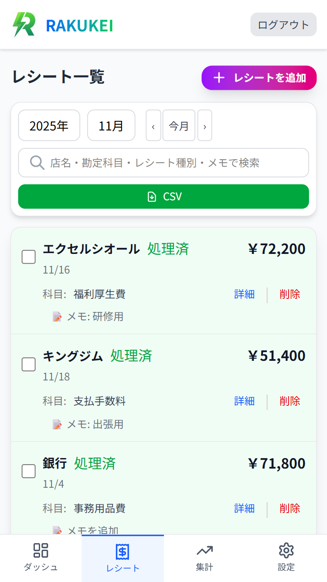
Task: Go to previous month with the ‹ chevron
Action: pyautogui.click(x=153, y=125)
